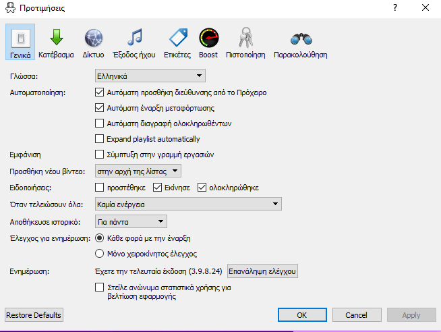The image size is (441, 332).
Task: Open the Γλώσσα language dropdown
Action: tap(150, 76)
